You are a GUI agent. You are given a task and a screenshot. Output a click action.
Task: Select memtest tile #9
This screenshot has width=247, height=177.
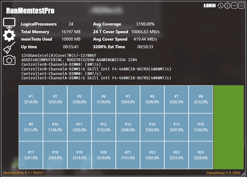[x=31, y=127]
